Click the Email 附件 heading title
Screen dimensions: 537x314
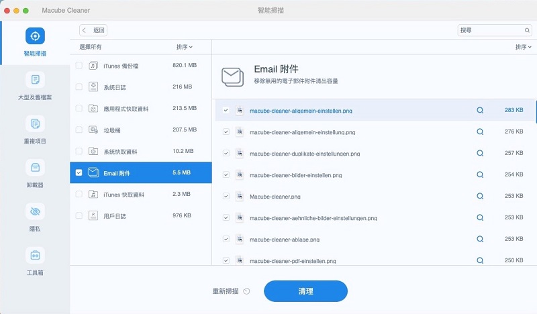tap(276, 69)
